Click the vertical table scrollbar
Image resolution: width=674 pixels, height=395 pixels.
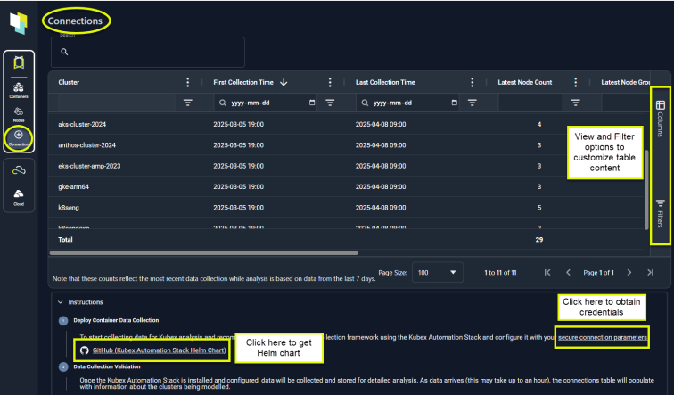click(x=646, y=189)
